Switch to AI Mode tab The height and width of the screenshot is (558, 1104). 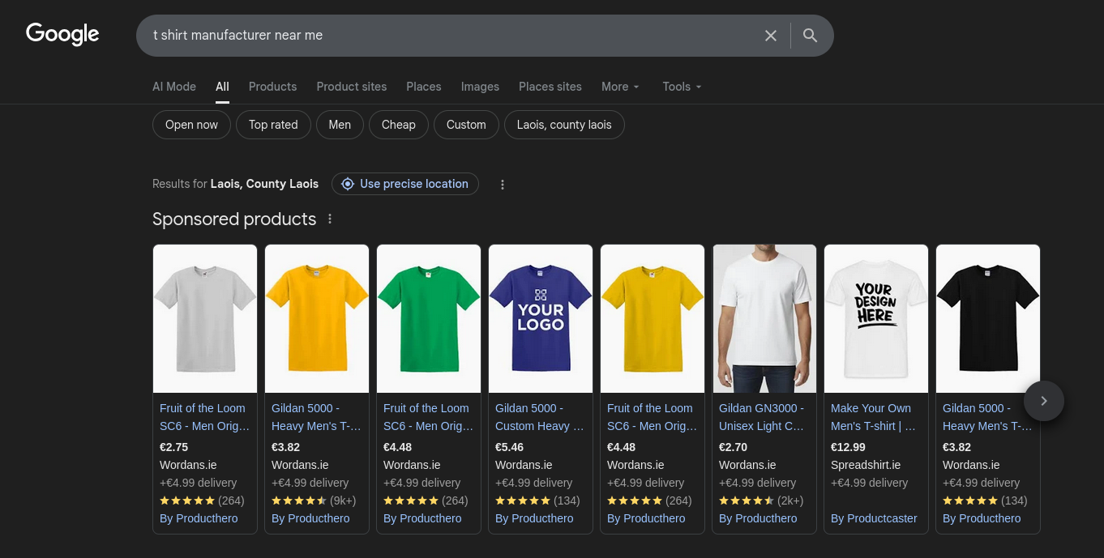pos(174,87)
